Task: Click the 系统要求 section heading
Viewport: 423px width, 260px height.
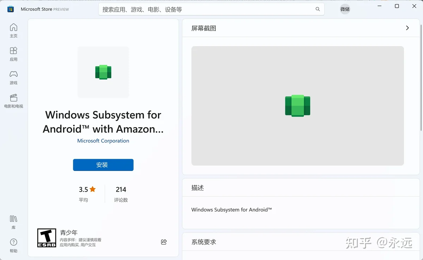Action: tap(204, 242)
